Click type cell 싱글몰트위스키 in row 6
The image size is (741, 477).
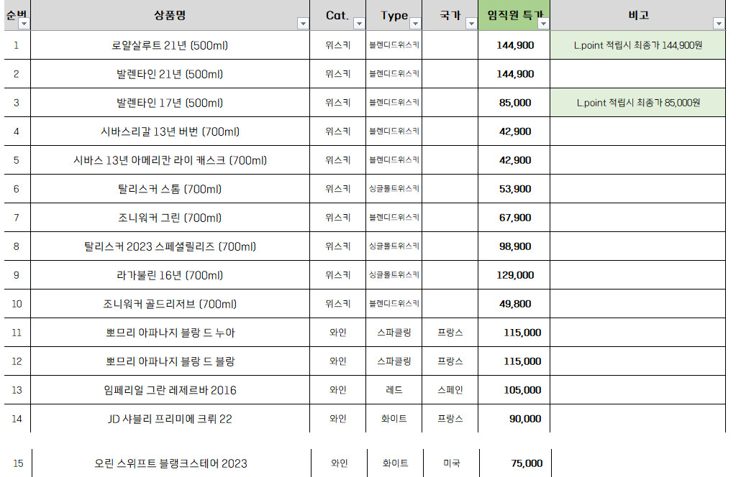pyautogui.click(x=394, y=189)
